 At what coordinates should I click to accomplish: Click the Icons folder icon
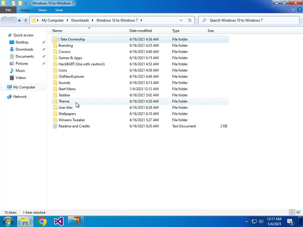point(55,70)
